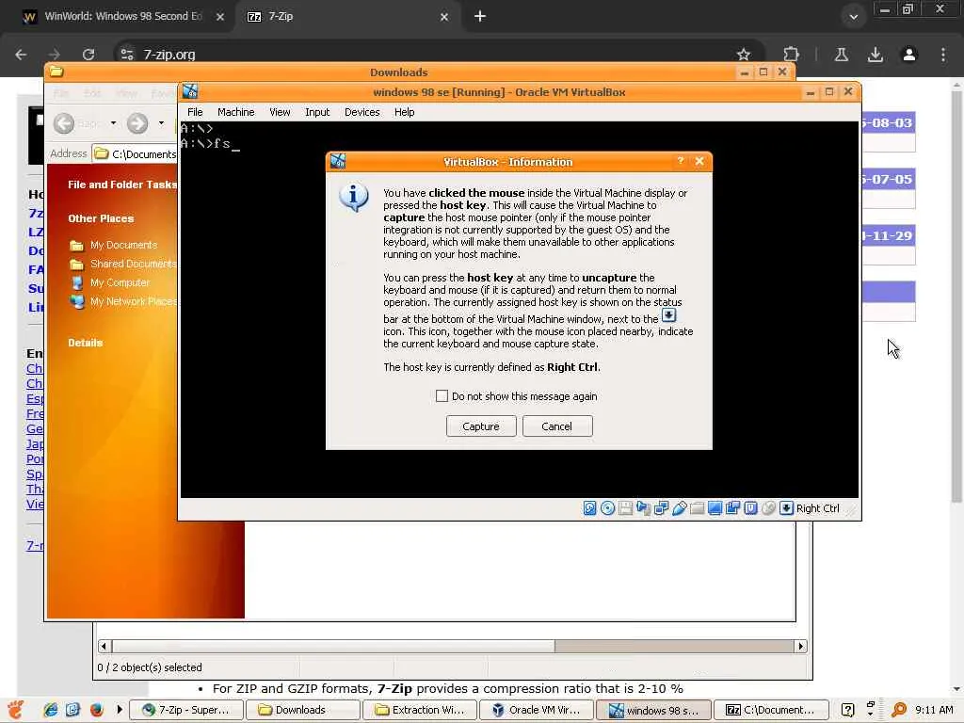Expand quick launch overflow arrow
The width and height of the screenshot is (964, 723).
120,710
